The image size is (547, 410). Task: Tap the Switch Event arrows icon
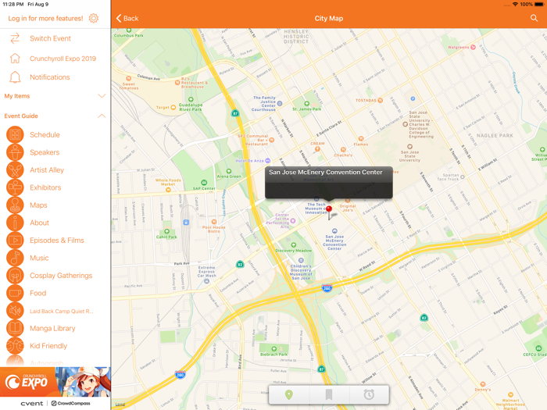point(15,38)
